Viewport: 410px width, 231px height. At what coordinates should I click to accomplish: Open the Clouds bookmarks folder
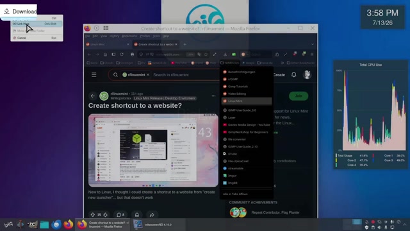tap(107, 63)
